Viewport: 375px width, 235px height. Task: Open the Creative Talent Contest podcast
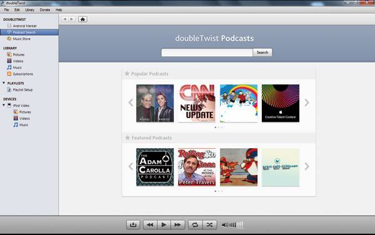tap(281, 103)
